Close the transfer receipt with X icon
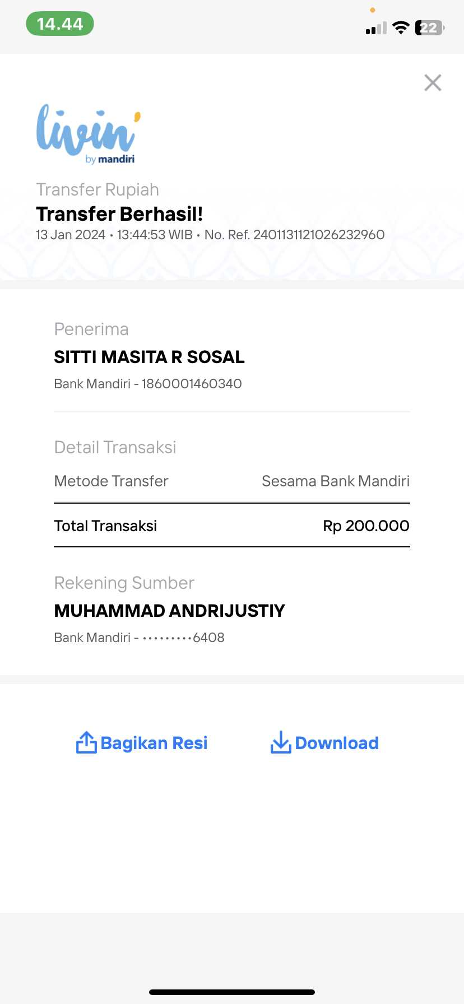The image size is (464, 1004). (433, 83)
